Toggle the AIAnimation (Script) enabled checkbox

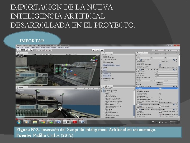(141, 105)
